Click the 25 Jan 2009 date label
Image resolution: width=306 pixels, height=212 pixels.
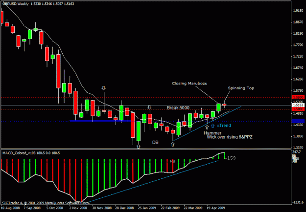click(x=147, y=208)
